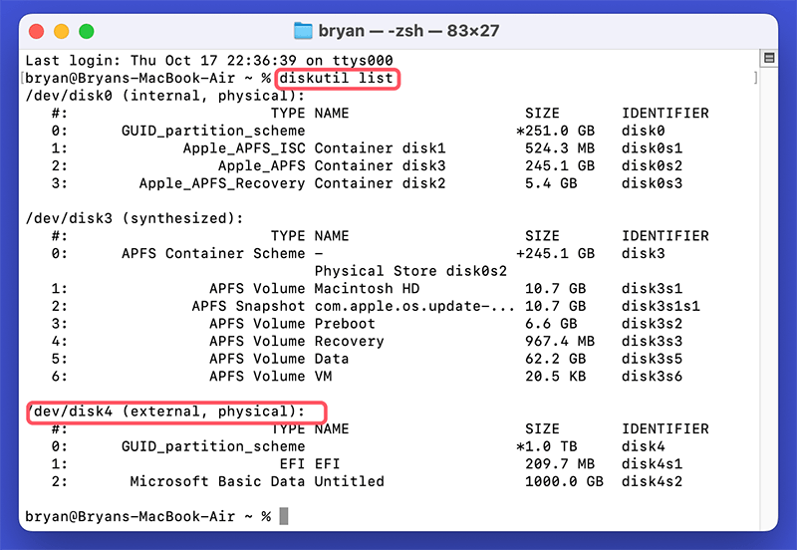
Task: Click the "disk4s2" identifier text
Action: click(652, 481)
